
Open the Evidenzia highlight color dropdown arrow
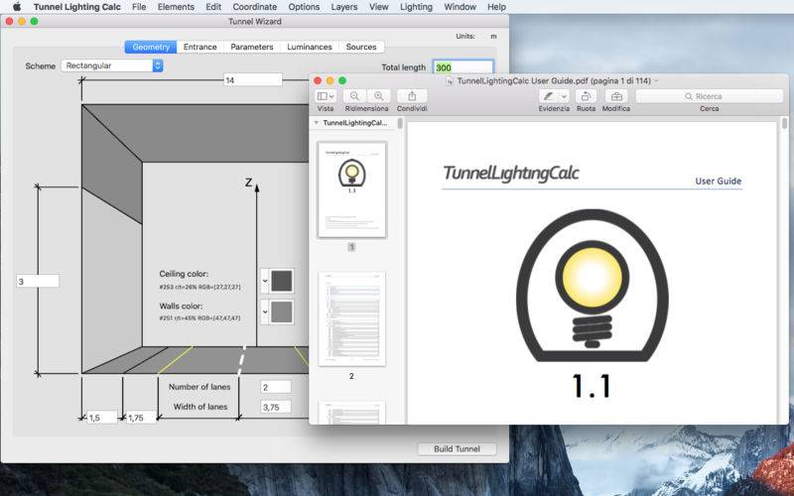coord(564,95)
